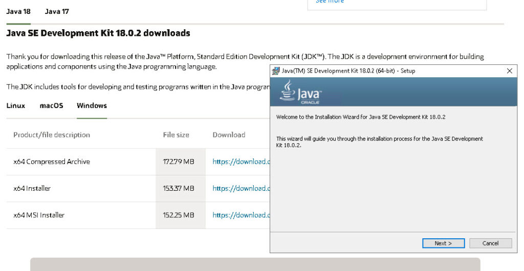The height and width of the screenshot is (271, 524).
Task: Click the 'Java SE Development Kit 18.0.2 downloads' heading
Action: [98, 33]
